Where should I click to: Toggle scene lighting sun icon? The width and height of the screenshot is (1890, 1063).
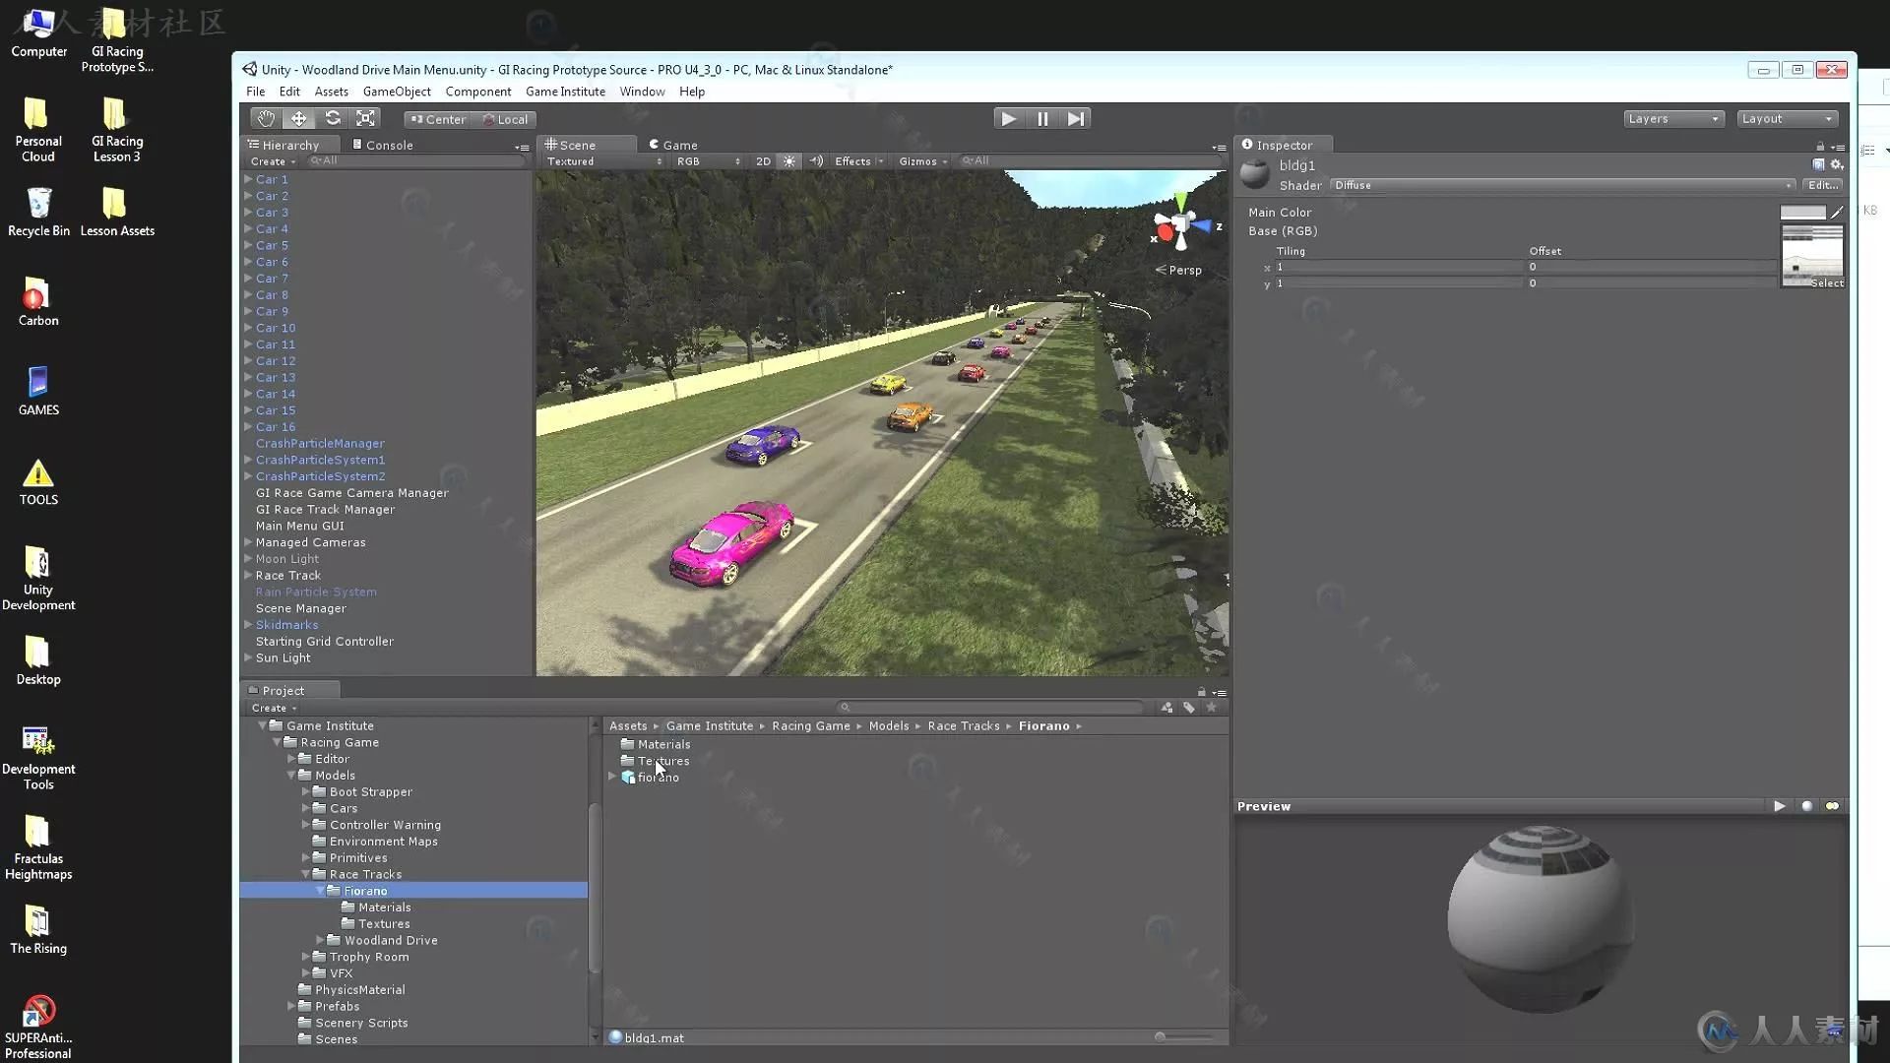click(789, 161)
